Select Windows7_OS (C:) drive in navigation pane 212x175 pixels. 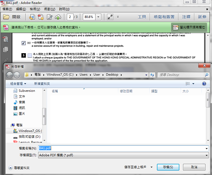tap(28, 131)
